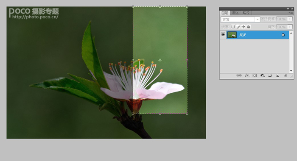Switch to the 路径 (Paths) tab
Screen dimensions: 297x161
point(246,13)
